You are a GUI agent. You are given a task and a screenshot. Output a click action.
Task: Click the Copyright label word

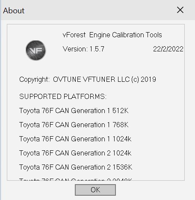coord(34,80)
